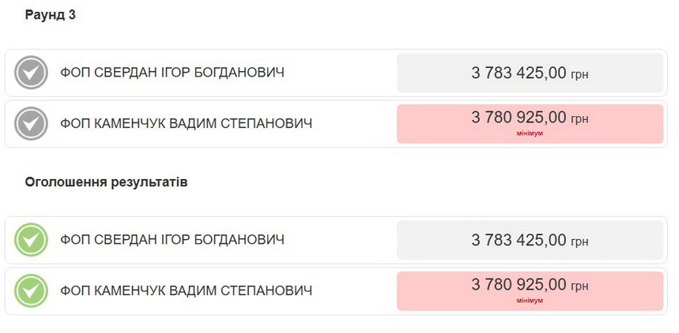Click green checkmark beside Свердан in results section

point(32,240)
